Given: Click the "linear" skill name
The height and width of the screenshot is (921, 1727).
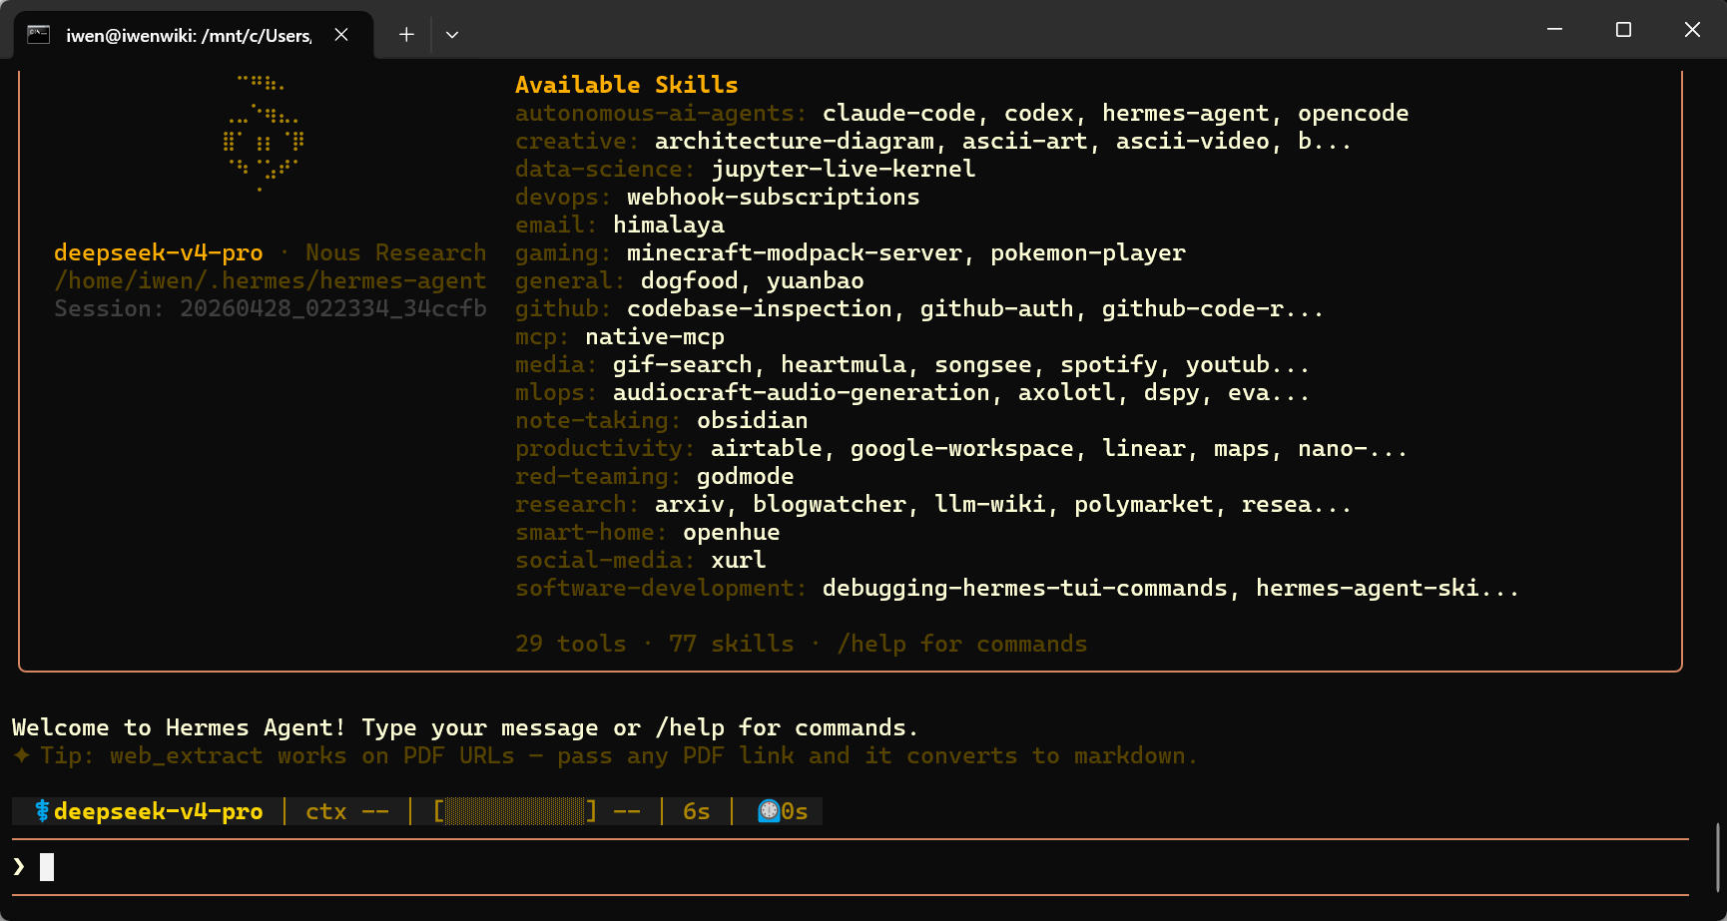Looking at the screenshot, I should coord(1144,448).
